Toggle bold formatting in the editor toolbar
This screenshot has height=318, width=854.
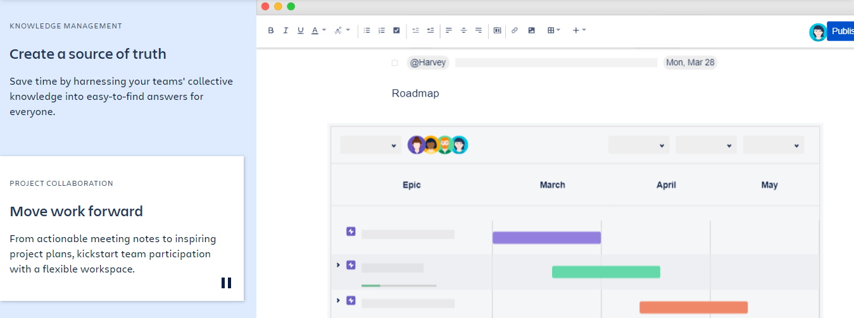[x=271, y=30]
